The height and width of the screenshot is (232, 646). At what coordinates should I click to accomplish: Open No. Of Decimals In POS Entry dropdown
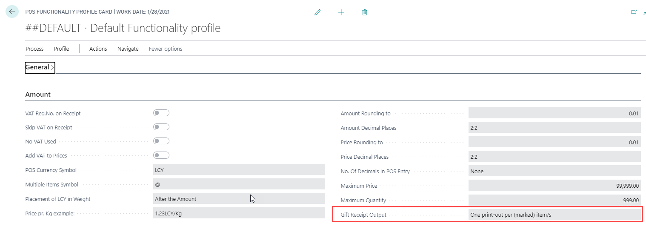(554, 171)
